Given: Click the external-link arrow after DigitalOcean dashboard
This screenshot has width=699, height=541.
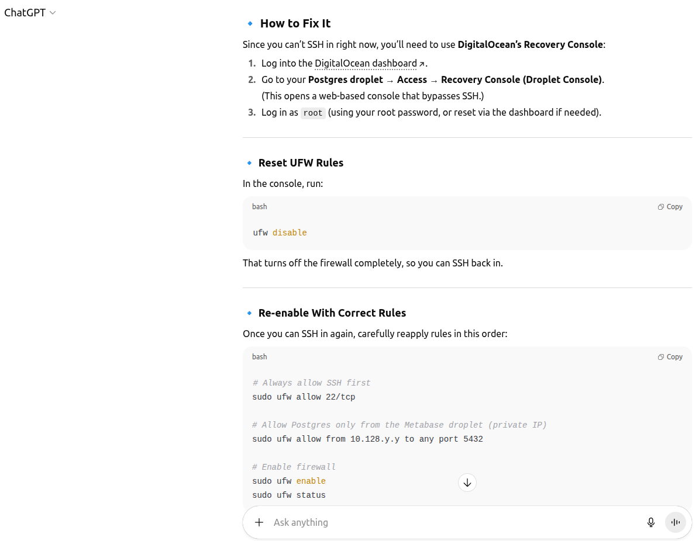Looking at the screenshot, I should [422, 64].
